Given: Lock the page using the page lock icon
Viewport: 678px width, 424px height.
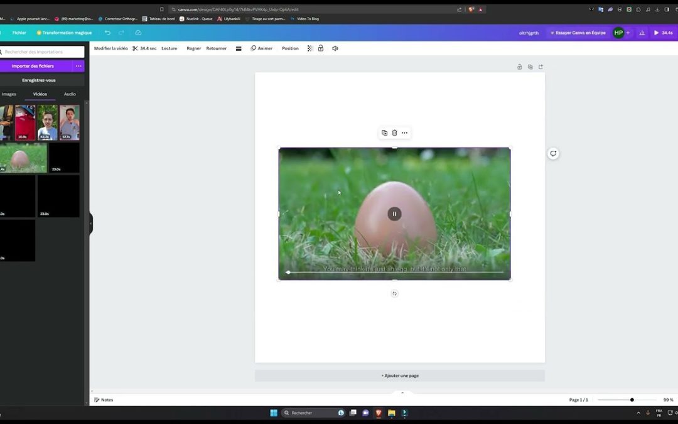Looking at the screenshot, I should (520, 67).
